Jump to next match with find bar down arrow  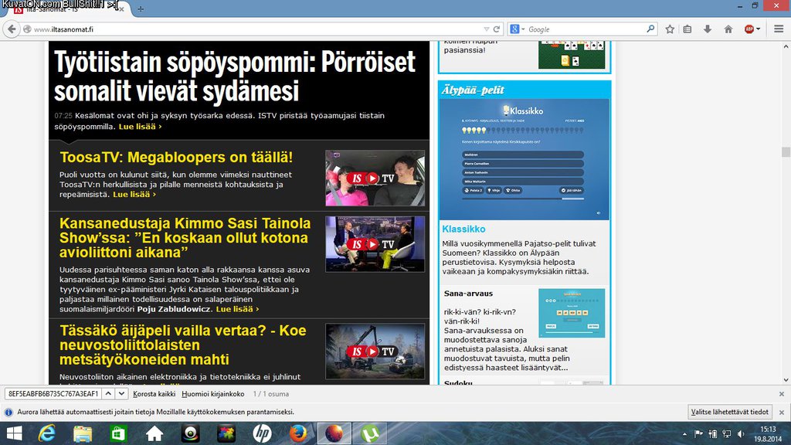tap(121, 394)
